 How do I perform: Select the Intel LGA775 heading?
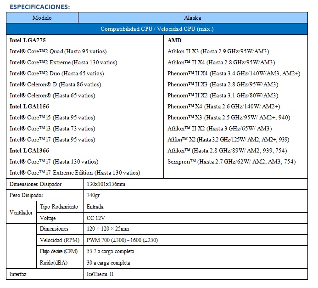28,40
